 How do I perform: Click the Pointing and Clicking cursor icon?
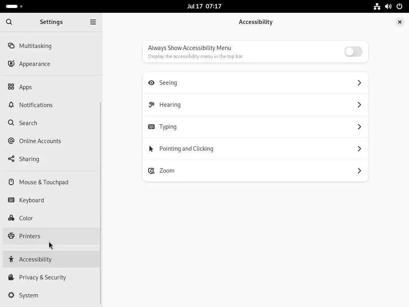(x=151, y=149)
